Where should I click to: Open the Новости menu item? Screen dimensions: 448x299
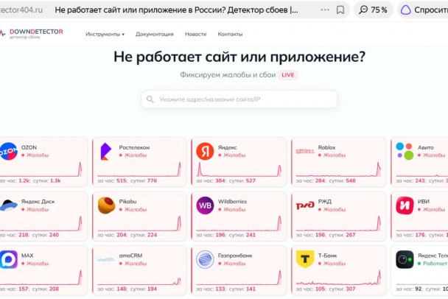tap(196, 34)
